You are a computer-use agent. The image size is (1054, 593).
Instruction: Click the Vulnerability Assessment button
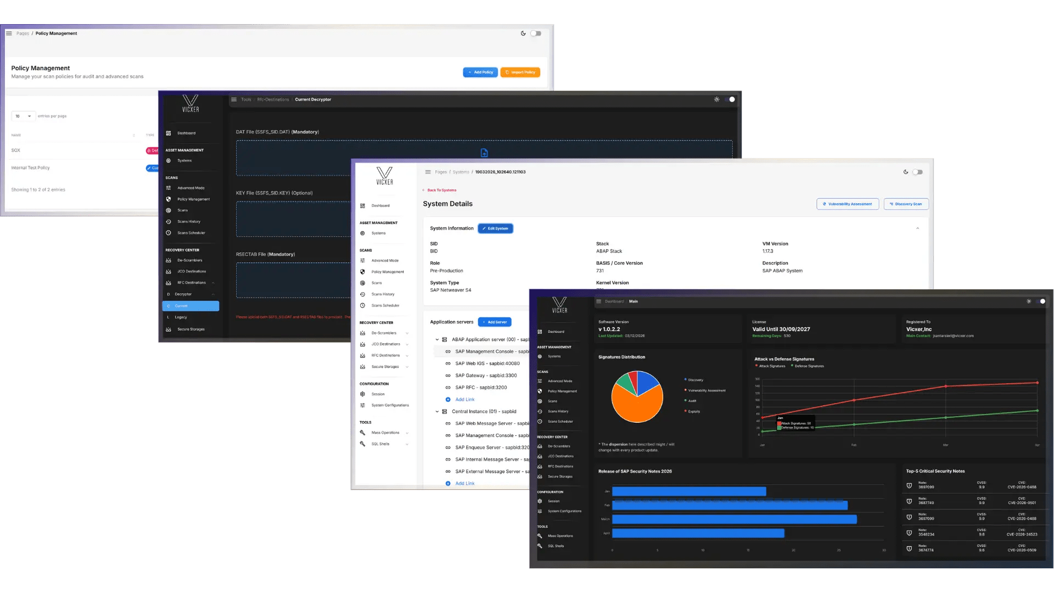(848, 204)
